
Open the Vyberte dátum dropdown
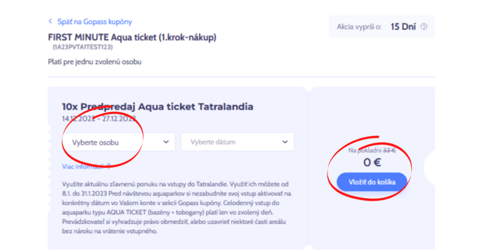[238, 142]
